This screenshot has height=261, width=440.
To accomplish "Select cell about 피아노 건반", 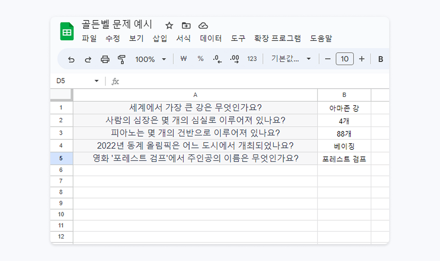I will (195, 133).
